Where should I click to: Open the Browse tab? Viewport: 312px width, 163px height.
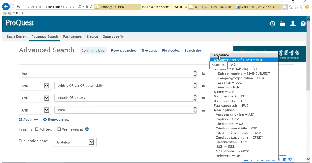pos(92,37)
